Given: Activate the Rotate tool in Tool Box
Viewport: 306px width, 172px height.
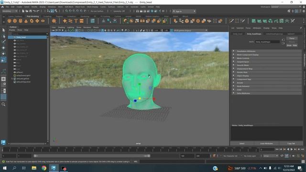Looking at the screenshot, I should point(3,54).
